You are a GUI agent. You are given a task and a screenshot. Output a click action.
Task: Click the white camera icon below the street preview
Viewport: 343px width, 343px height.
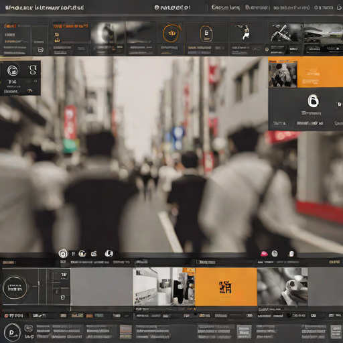[x=94, y=254]
